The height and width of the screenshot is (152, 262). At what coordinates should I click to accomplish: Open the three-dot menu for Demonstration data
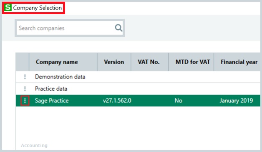[25, 77]
